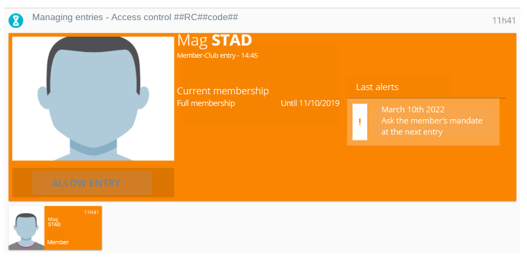Click the exclamation alert icon
Image resolution: width=527 pixels, height=267 pixels.
point(360,122)
